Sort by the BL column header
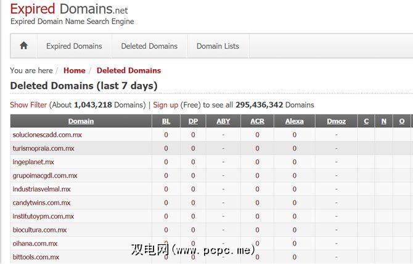 coord(166,121)
